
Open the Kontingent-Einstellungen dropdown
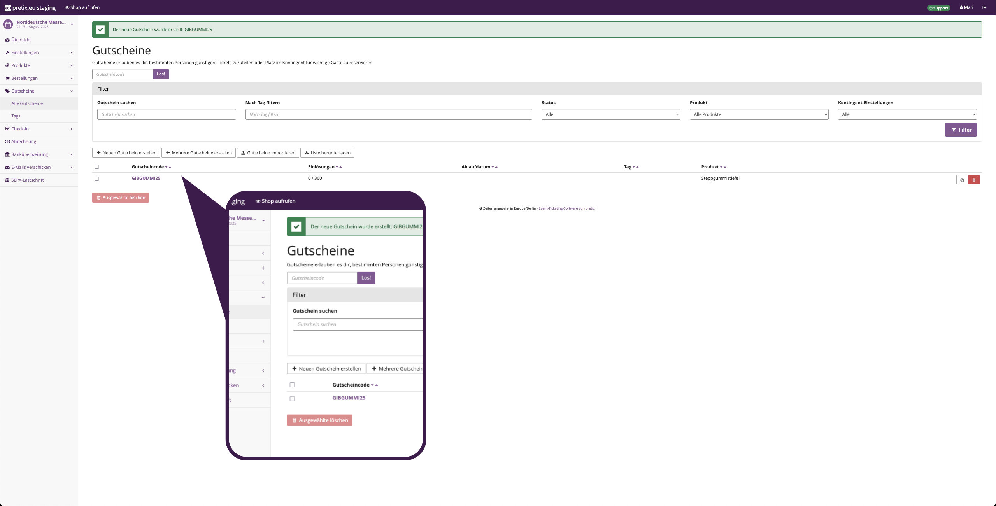coord(907,114)
